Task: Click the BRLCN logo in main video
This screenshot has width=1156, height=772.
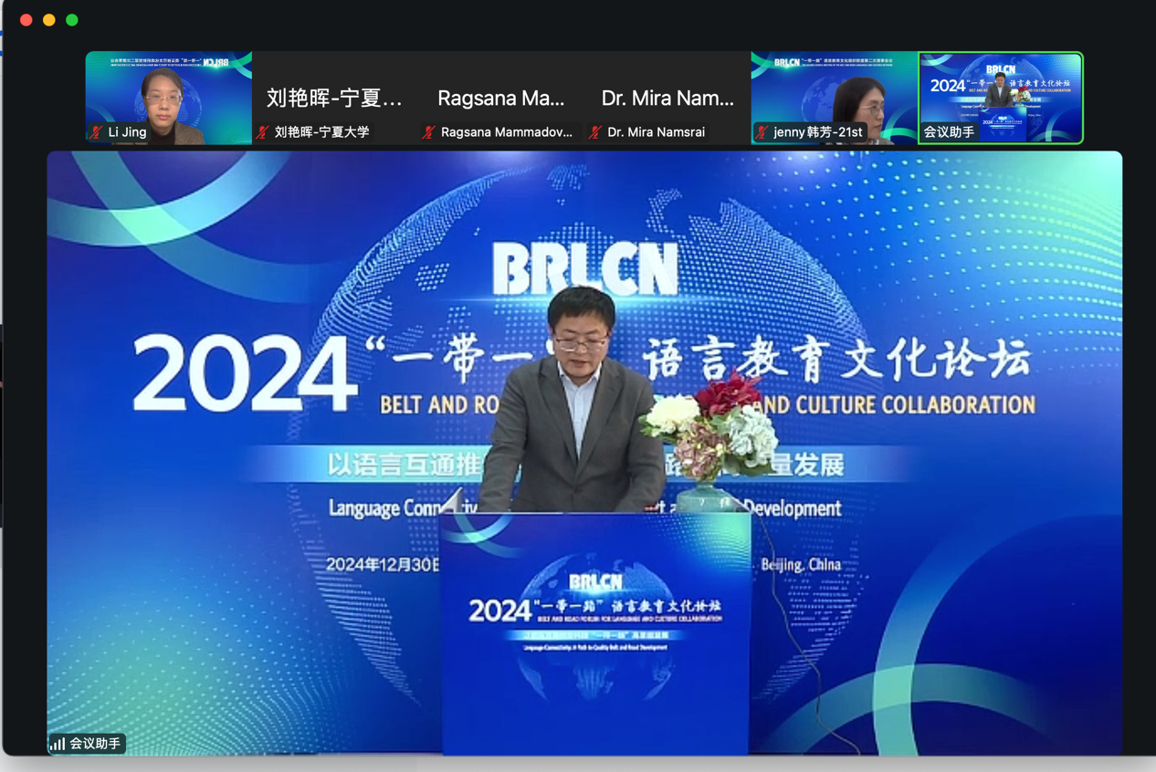Action: coord(585,269)
